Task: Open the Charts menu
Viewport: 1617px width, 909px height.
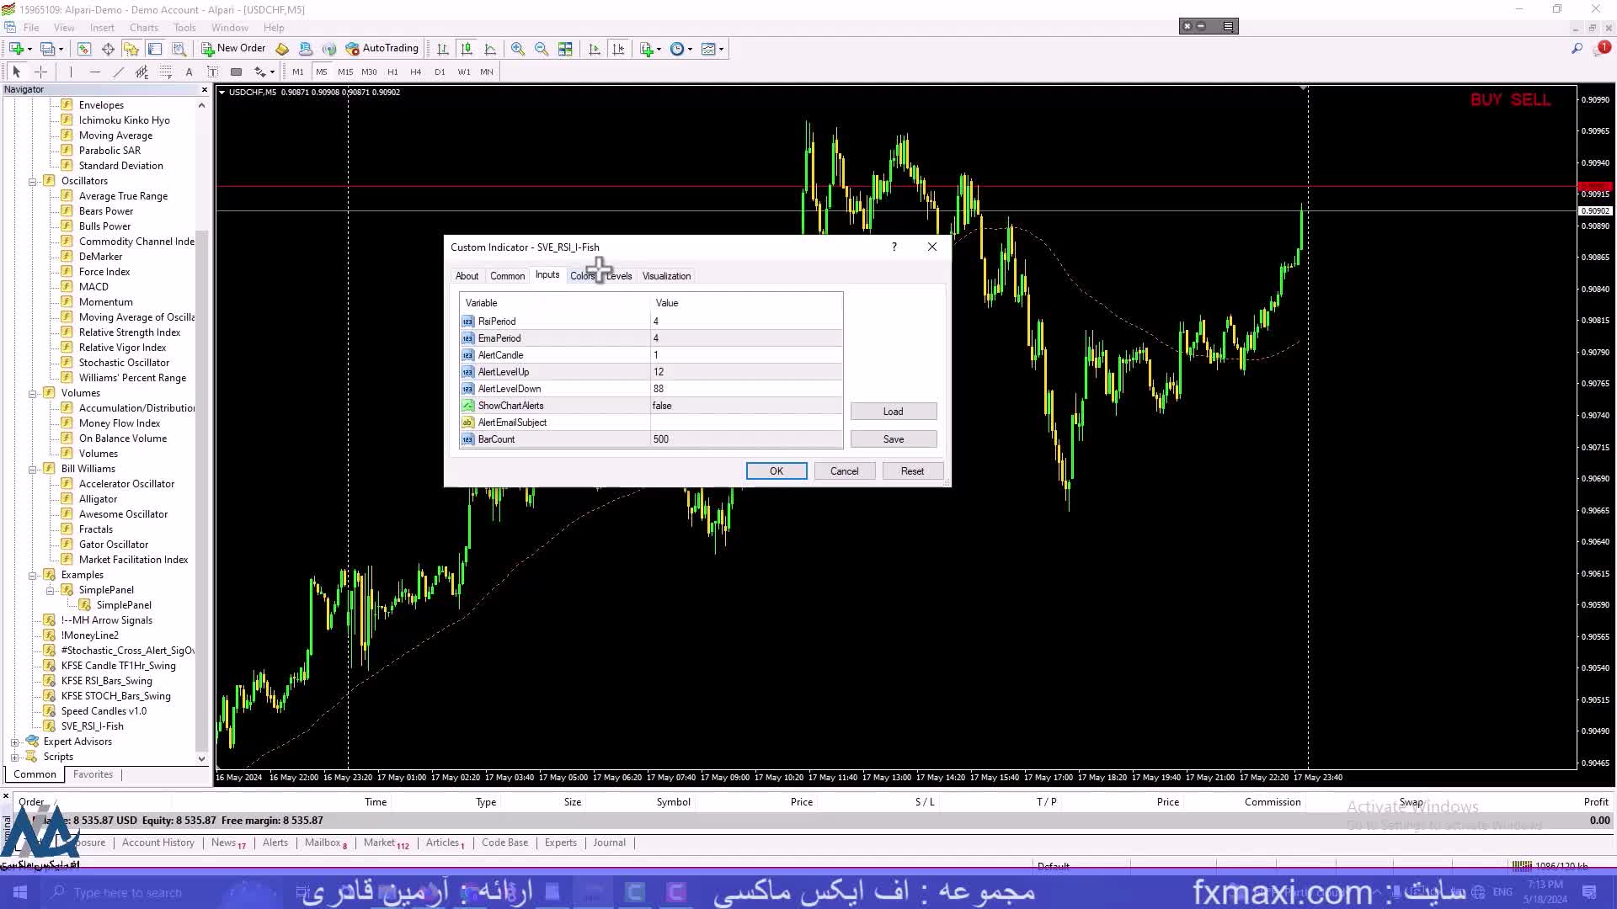Action: [143, 27]
